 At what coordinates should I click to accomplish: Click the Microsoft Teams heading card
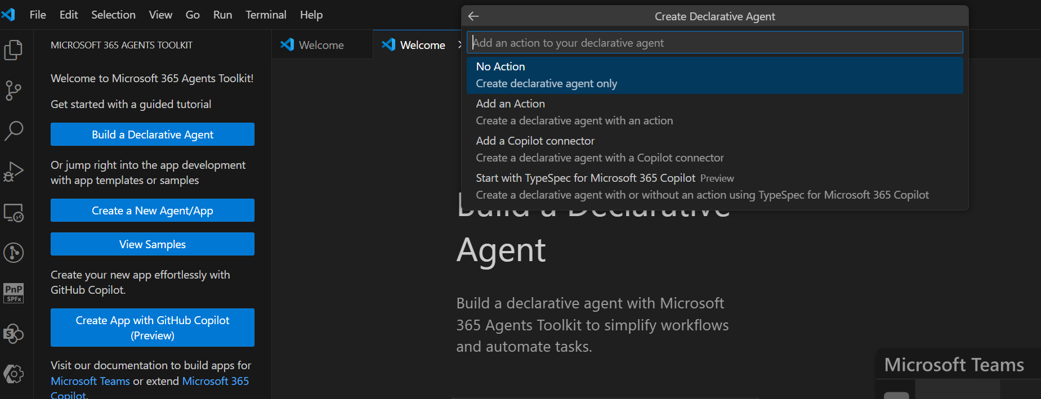(x=954, y=365)
